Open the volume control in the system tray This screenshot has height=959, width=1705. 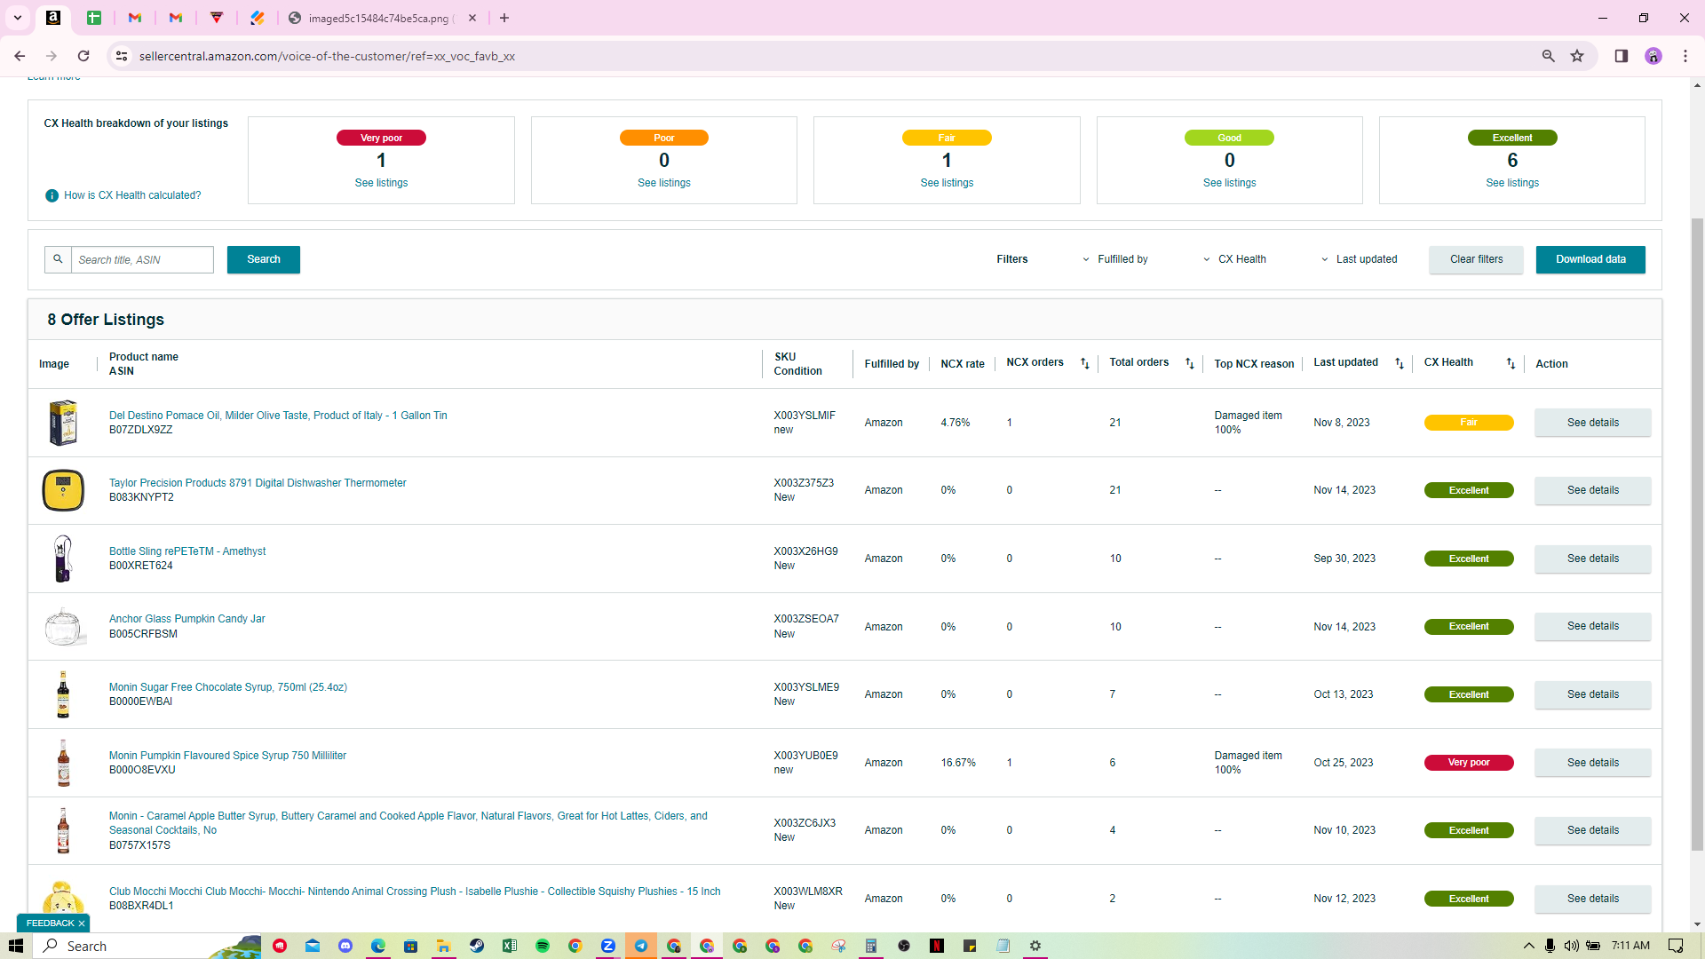1572,946
